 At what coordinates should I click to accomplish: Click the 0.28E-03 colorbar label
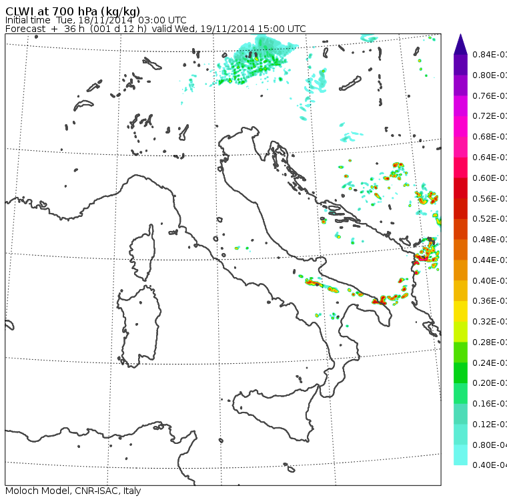pyautogui.click(x=490, y=342)
